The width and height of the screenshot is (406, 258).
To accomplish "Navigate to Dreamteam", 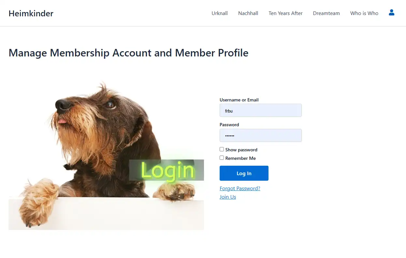I will [326, 13].
